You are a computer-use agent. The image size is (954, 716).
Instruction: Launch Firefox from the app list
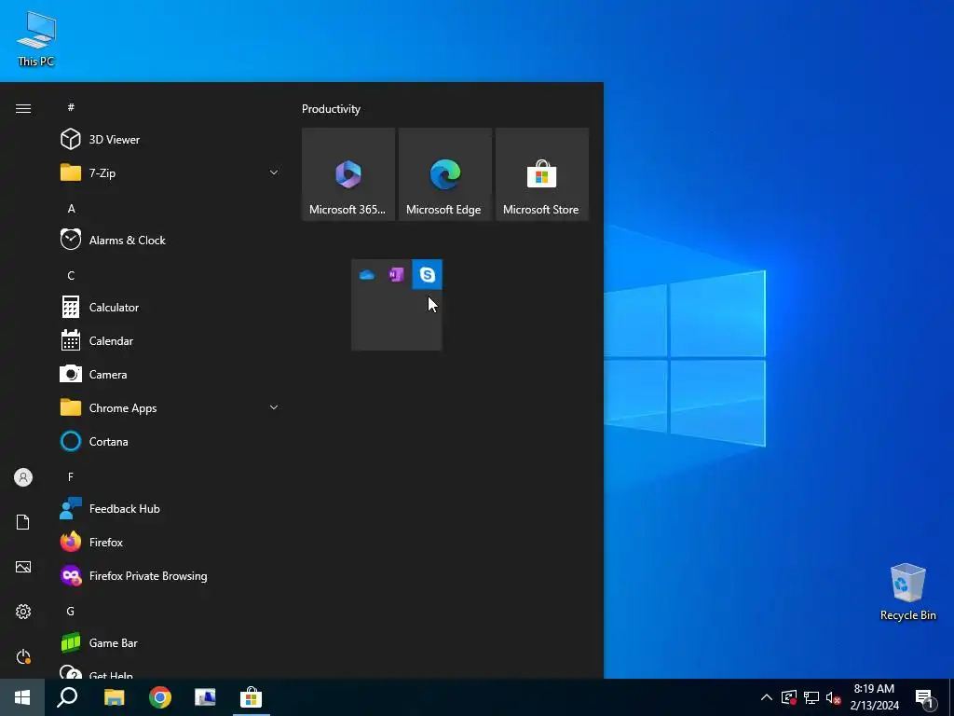point(170,542)
